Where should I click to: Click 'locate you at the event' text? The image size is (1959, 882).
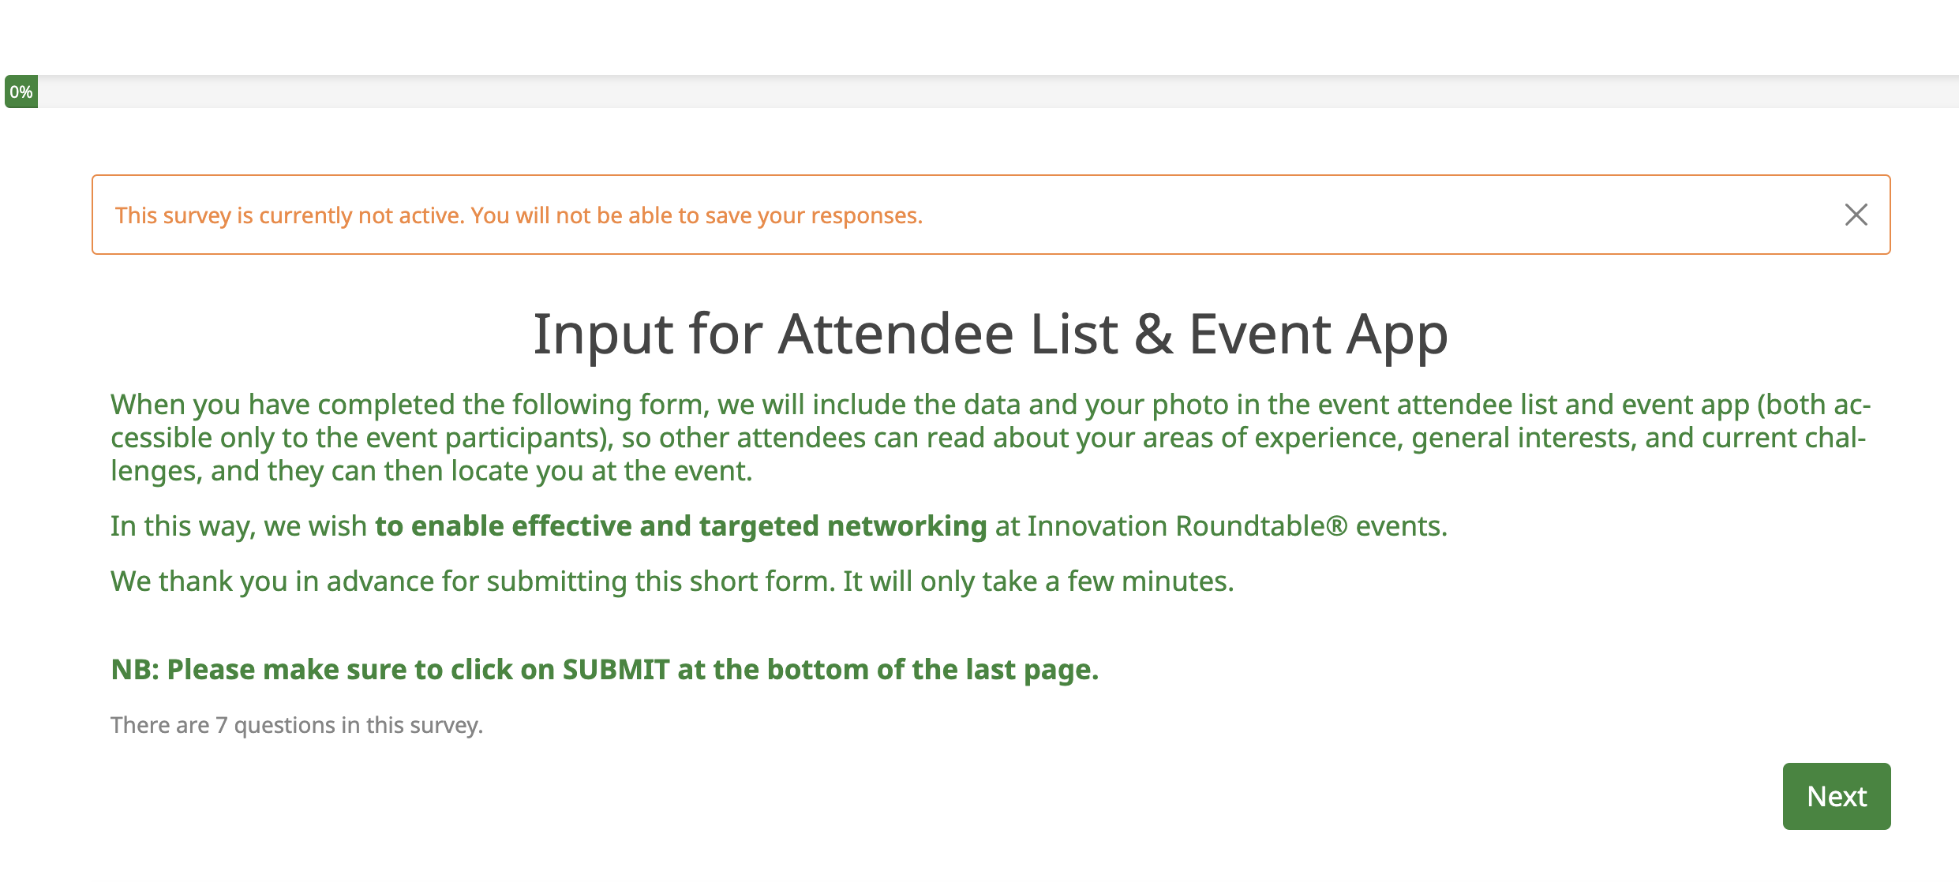(601, 471)
